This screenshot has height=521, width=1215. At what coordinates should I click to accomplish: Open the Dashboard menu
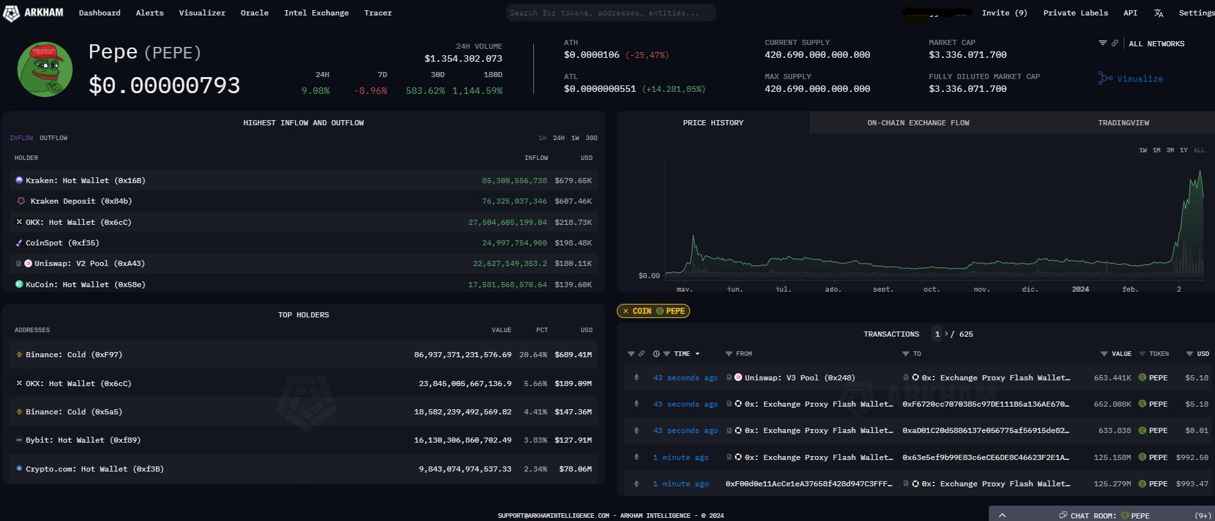click(x=100, y=13)
